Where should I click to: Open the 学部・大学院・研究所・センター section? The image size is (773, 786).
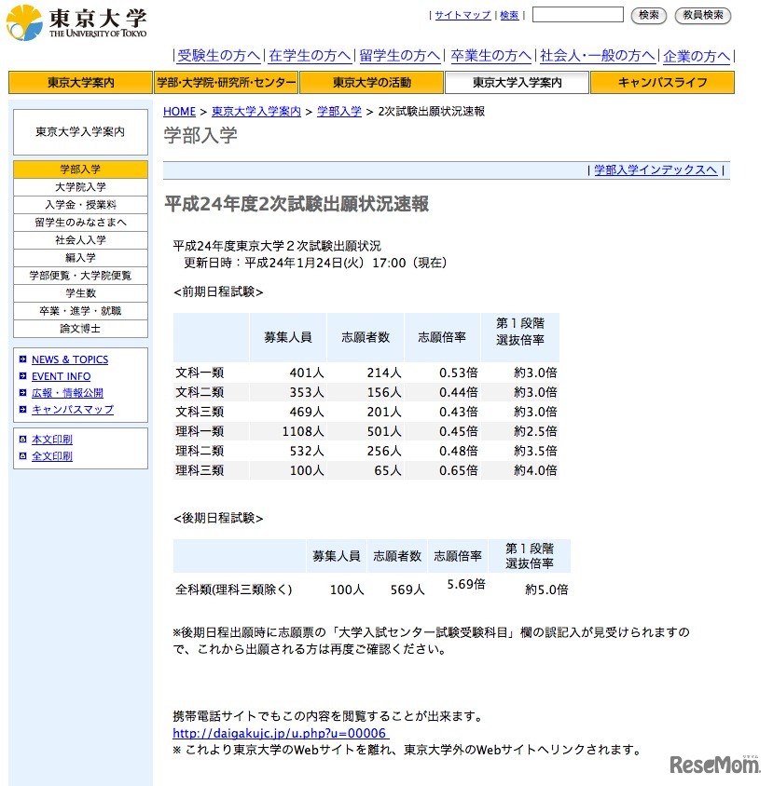click(228, 82)
